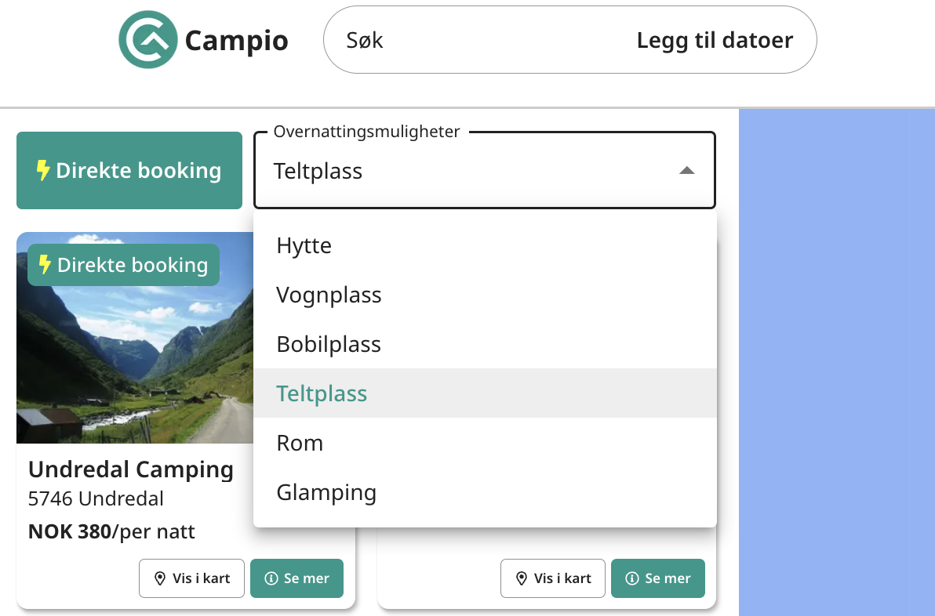Screen dimensions: 935x616
Task: Collapse the Overnattingsmuligheter dropdown arrow
Action: (687, 170)
